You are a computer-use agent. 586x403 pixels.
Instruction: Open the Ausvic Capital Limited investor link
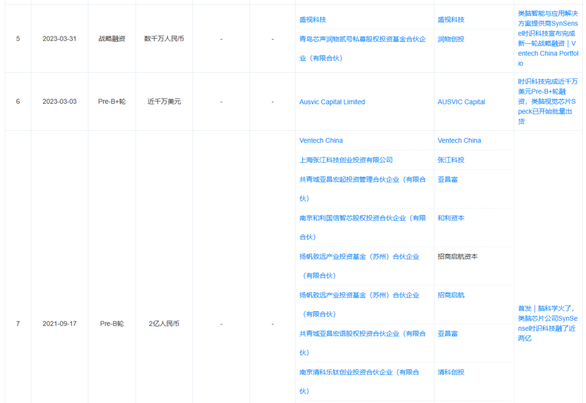point(332,102)
